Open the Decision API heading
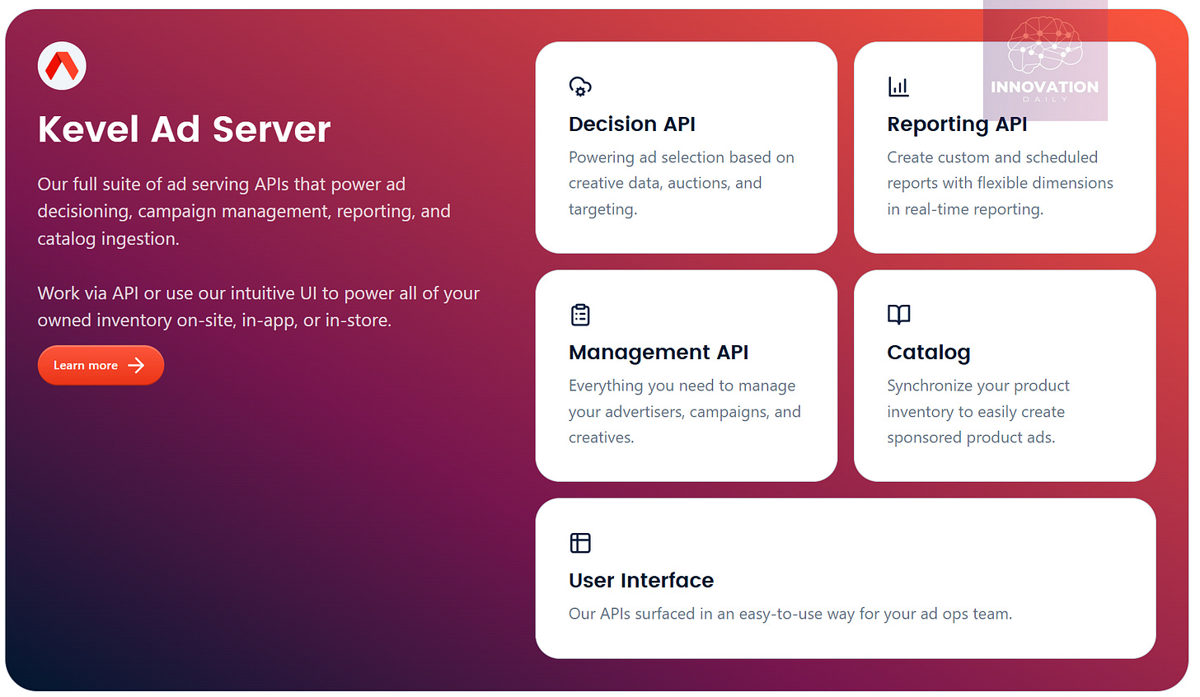 (632, 124)
